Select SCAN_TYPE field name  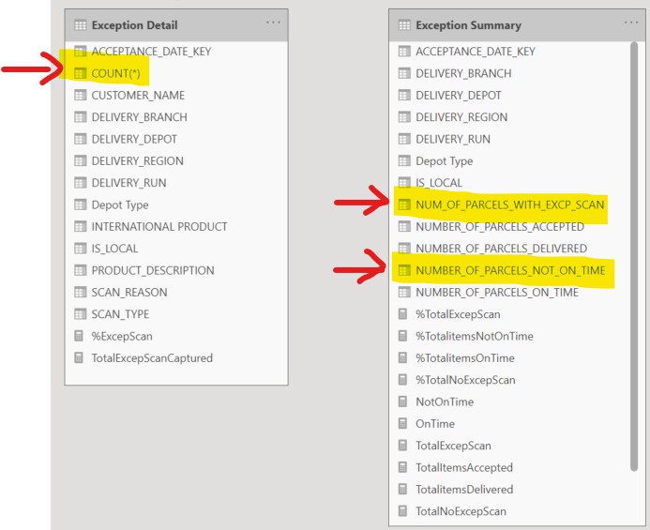(120, 314)
